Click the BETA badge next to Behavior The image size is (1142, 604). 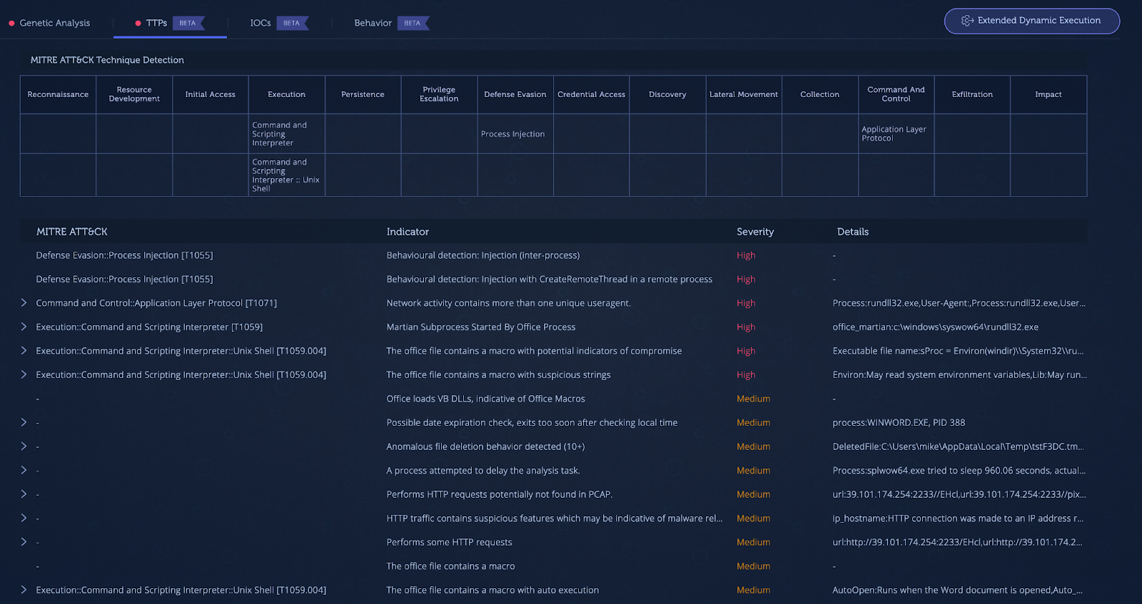coord(413,23)
